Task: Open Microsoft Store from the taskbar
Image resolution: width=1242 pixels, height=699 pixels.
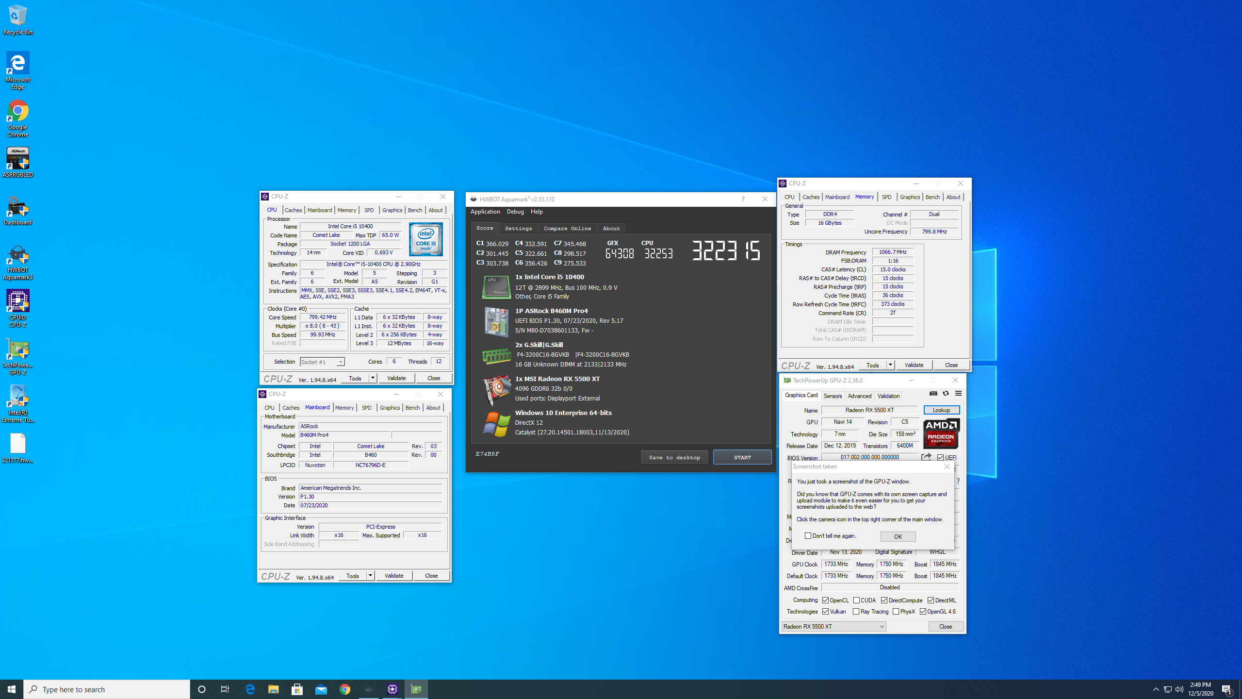Action: [x=297, y=689]
